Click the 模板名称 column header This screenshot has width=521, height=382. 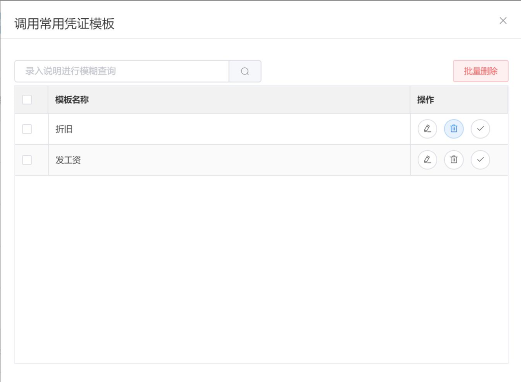tap(72, 100)
